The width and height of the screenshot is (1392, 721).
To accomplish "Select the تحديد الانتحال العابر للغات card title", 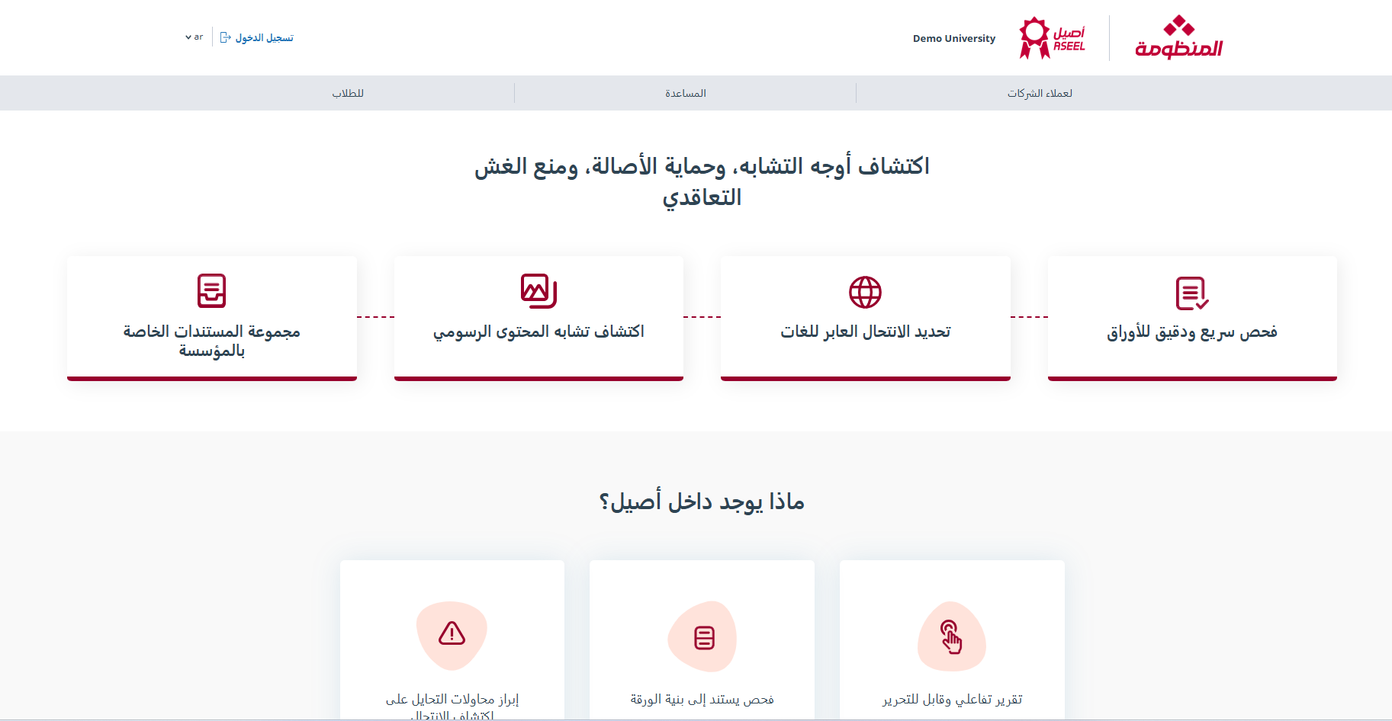I will coord(865,332).
